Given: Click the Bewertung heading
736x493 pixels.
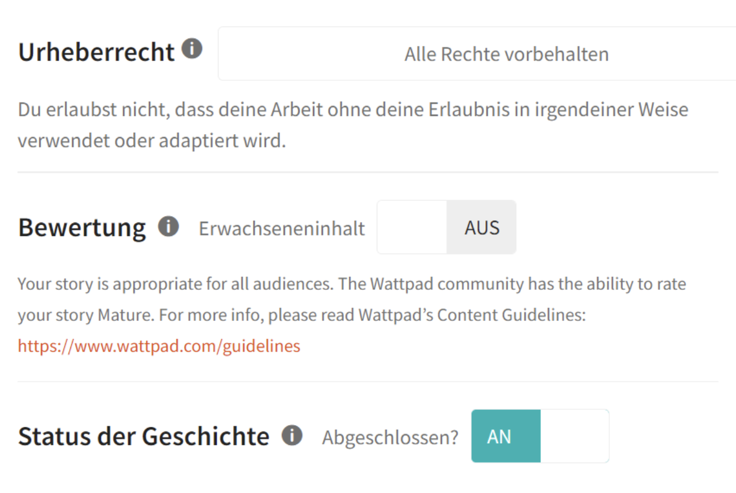Looking at the screenshot, I should [x=82, y=228].
